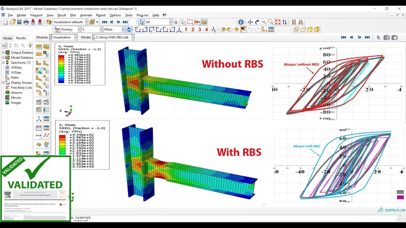The width and height of the screenshot is (406, 228).
Task: Apply the isometric view icon
Action: point(180,29)
